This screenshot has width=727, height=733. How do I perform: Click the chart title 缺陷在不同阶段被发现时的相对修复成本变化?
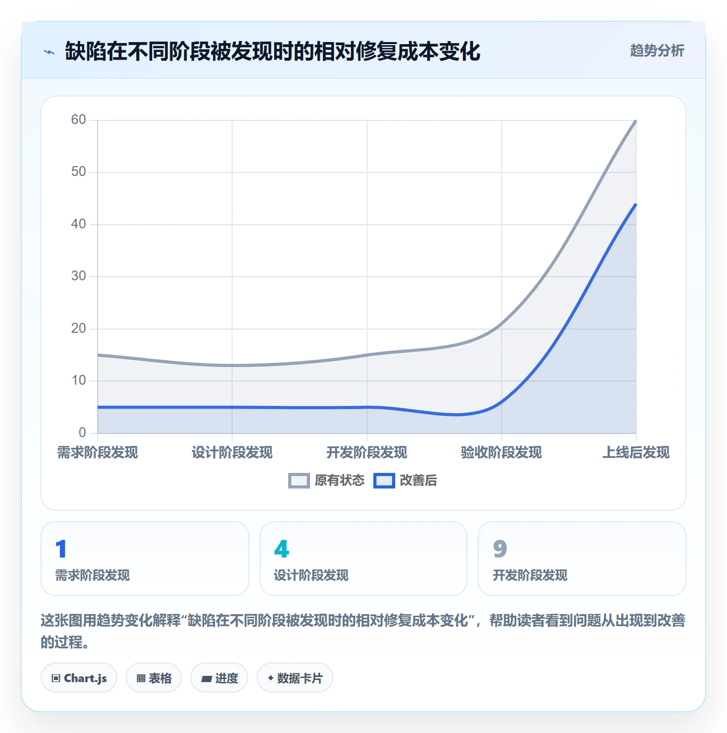pos(273,51)
